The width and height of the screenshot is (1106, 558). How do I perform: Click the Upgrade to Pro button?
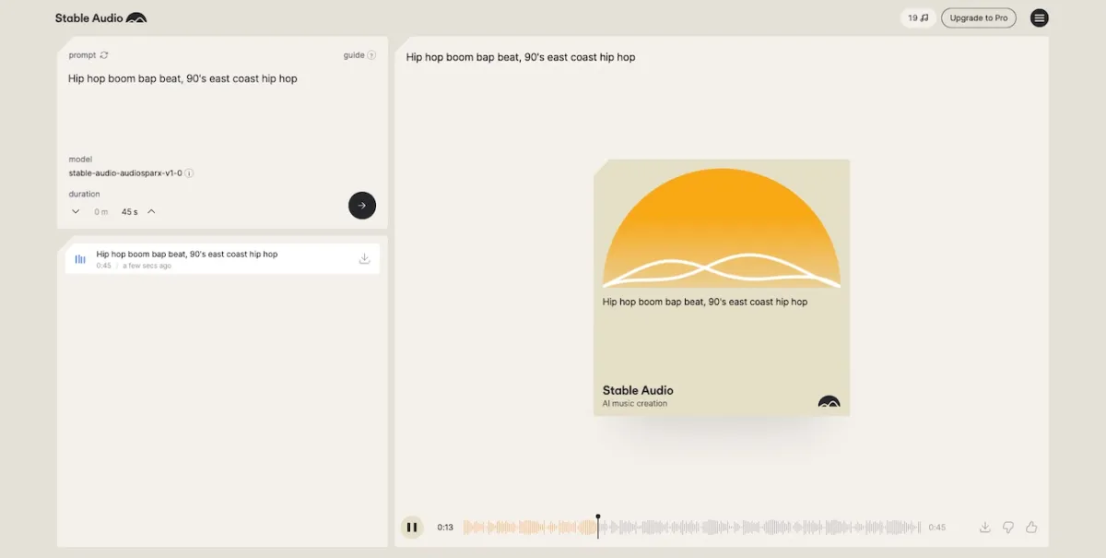click(979, 18)
